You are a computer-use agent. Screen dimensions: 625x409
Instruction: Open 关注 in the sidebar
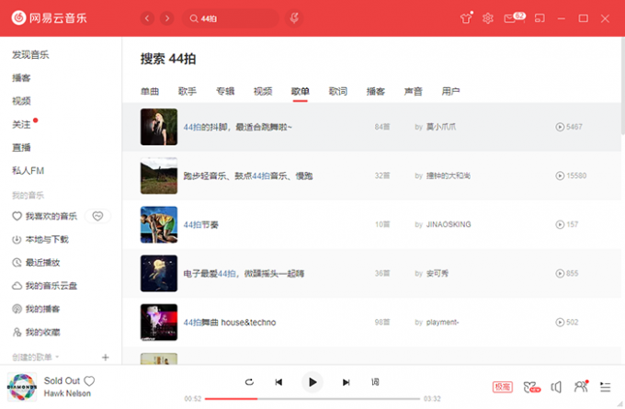pos(21,124)
